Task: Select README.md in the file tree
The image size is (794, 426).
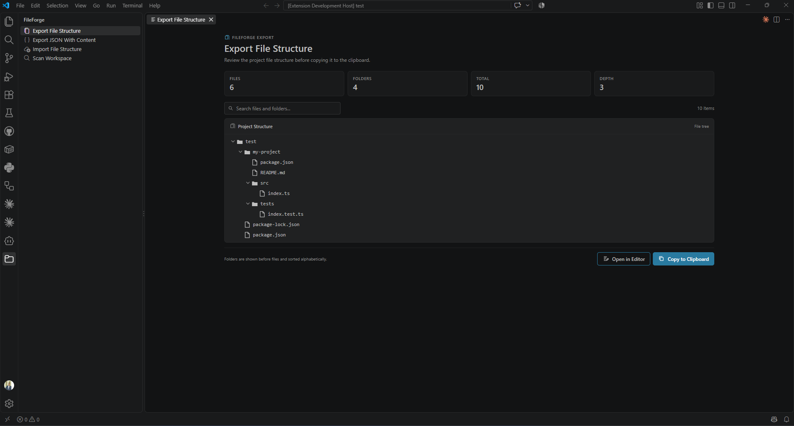Action: (272, 173)
